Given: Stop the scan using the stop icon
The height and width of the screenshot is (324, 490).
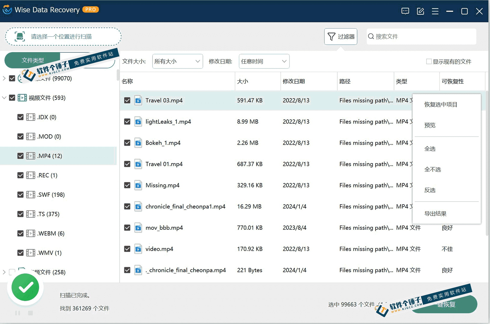Looking at the screenshot, I should 30,313.
